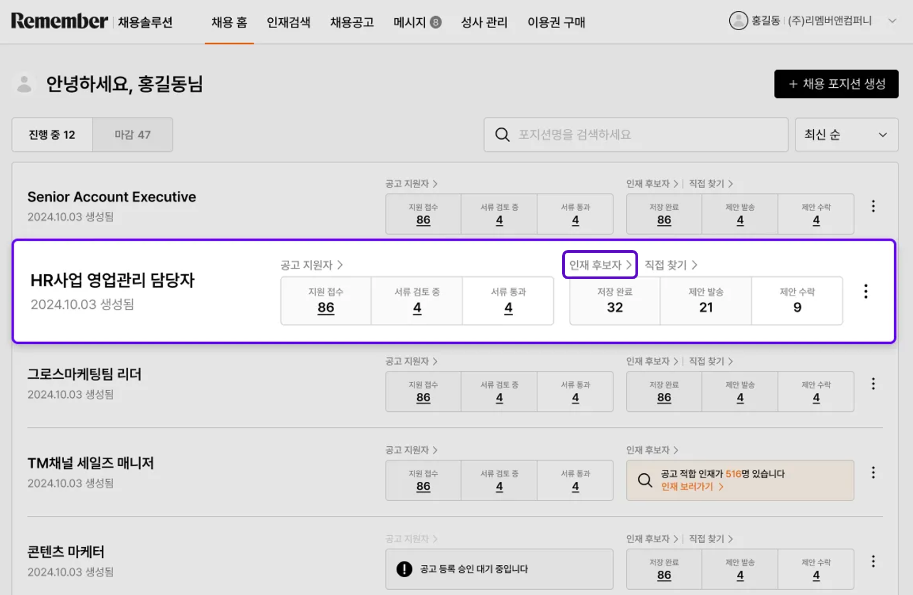Click 인재 보러가기 link
Image resolution: width=913 pixels, height=595 pixels.
click(692, 487)
